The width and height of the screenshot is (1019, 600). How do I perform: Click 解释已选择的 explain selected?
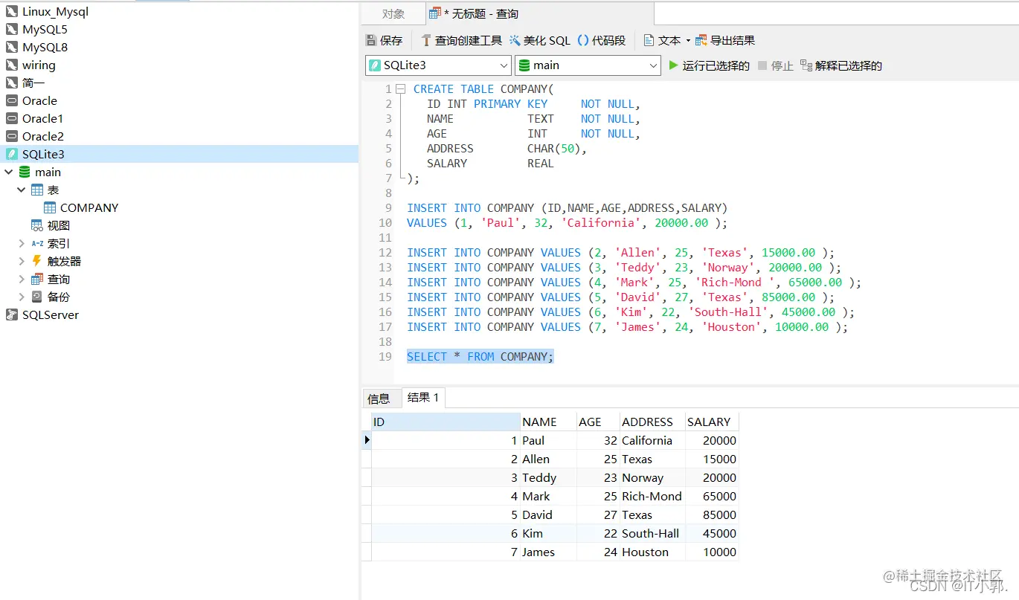click(841, 66)
